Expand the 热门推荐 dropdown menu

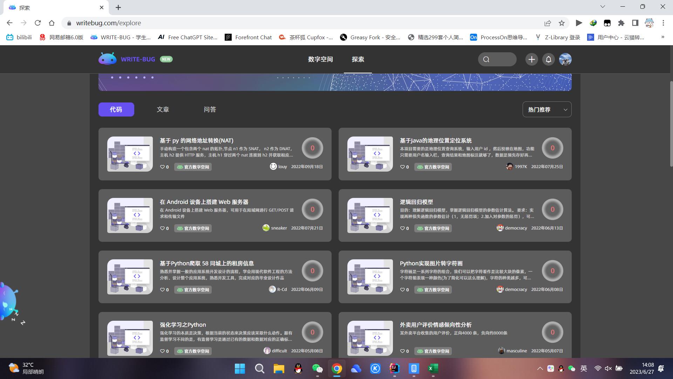point(547,110)
